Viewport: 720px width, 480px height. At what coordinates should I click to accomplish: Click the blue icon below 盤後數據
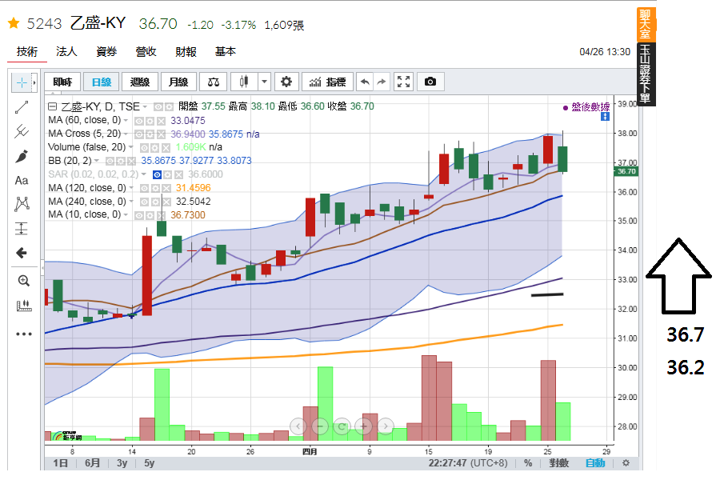606,117
